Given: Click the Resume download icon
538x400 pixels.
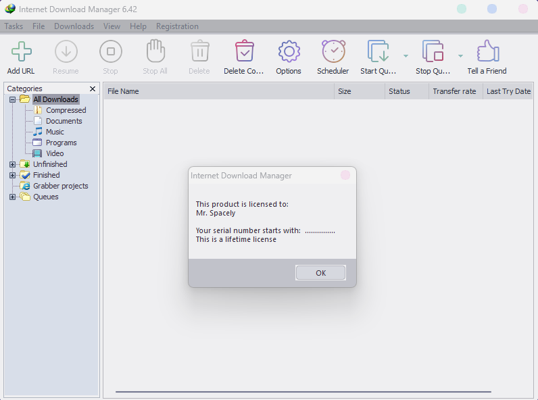Looking at the screenshot, I should click(66, 51).
